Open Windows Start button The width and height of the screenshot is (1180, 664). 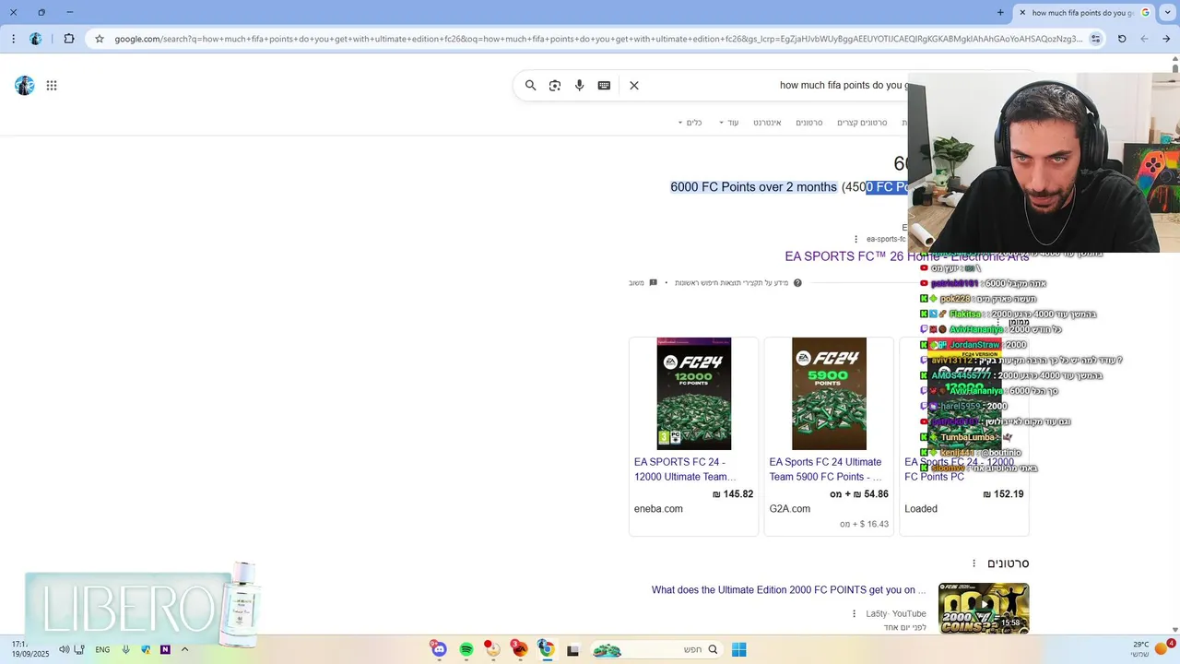[x=738, y=649]
